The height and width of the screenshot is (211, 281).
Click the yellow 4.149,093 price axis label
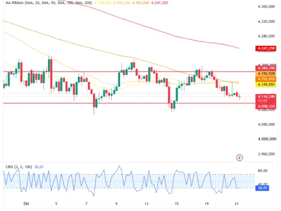click(266, 84)
